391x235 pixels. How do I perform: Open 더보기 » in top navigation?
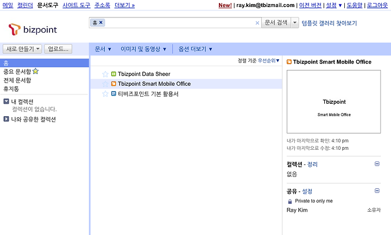pos(124,5)
